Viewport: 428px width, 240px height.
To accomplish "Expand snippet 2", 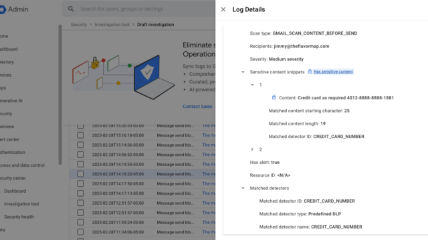I will 252,149.
